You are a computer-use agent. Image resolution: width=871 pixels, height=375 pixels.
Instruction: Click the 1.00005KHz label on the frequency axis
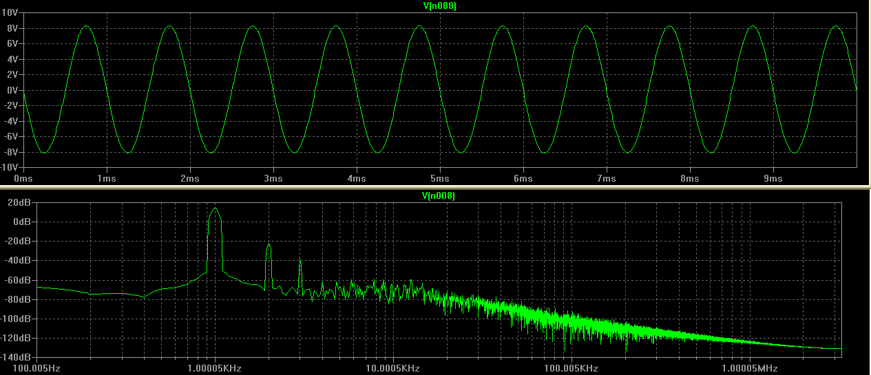214,368
